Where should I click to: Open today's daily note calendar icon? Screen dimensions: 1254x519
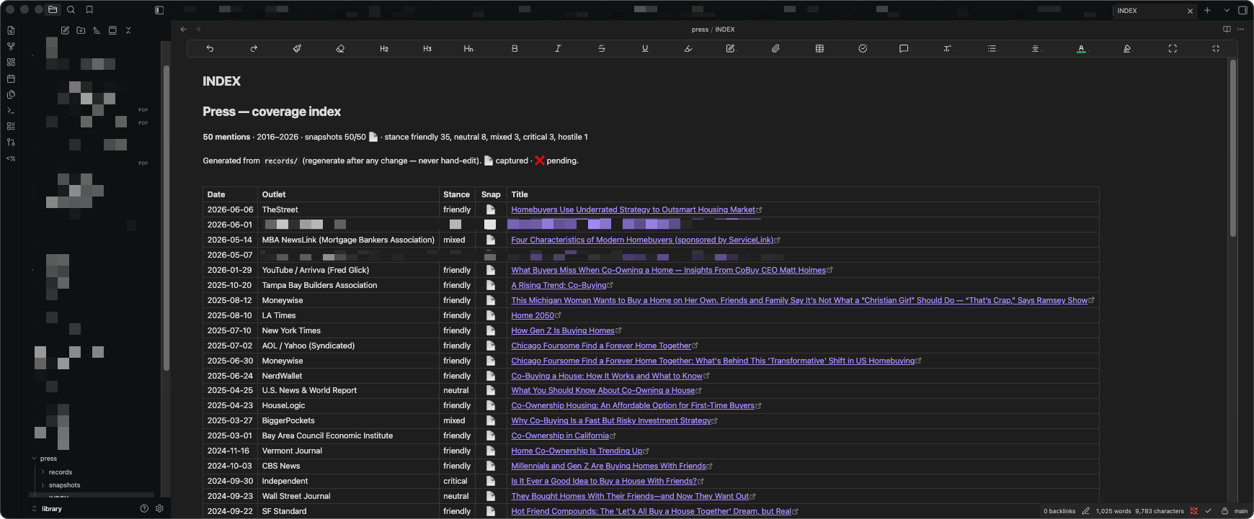point(11,78)
